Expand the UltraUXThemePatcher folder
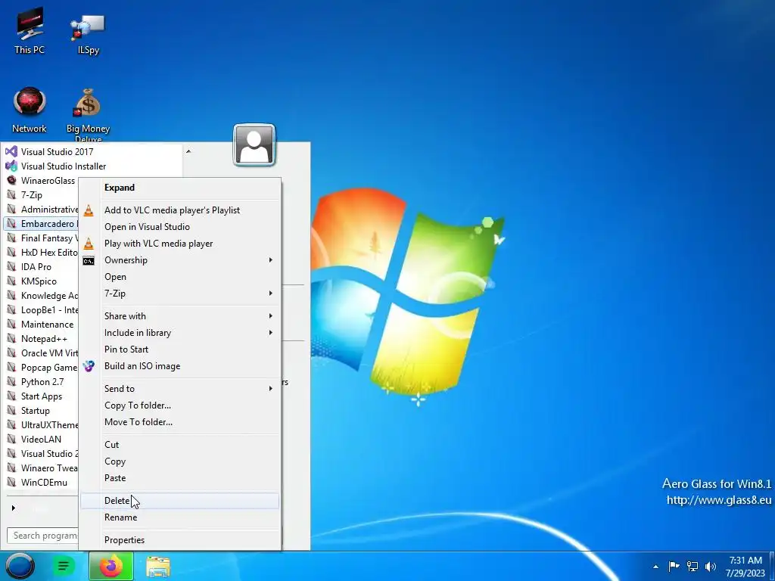775x581 pixels. (42, 424)
